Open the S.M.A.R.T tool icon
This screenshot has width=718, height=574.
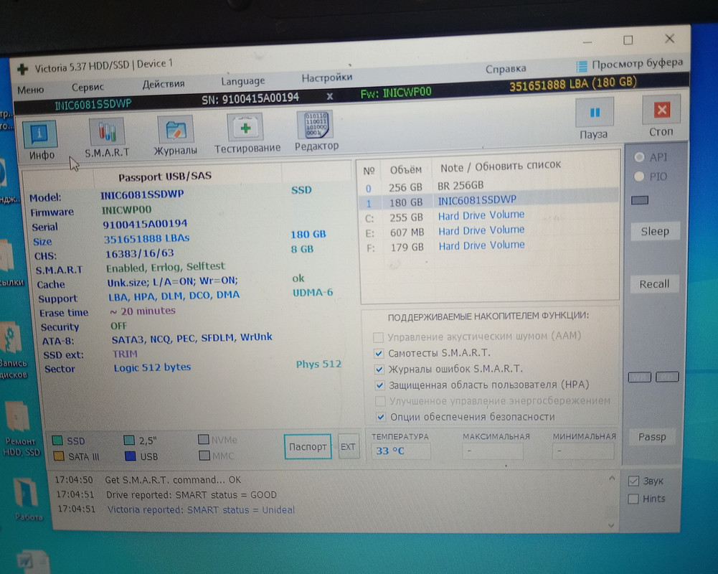(x=107, y=132)
